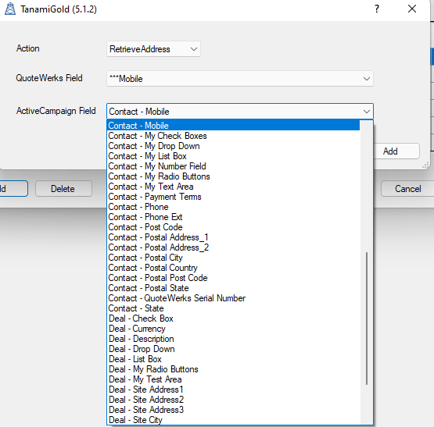434x427 pixels.
Task: Click the dropdown list scrollbar thumb
Action: click(367, 318)
